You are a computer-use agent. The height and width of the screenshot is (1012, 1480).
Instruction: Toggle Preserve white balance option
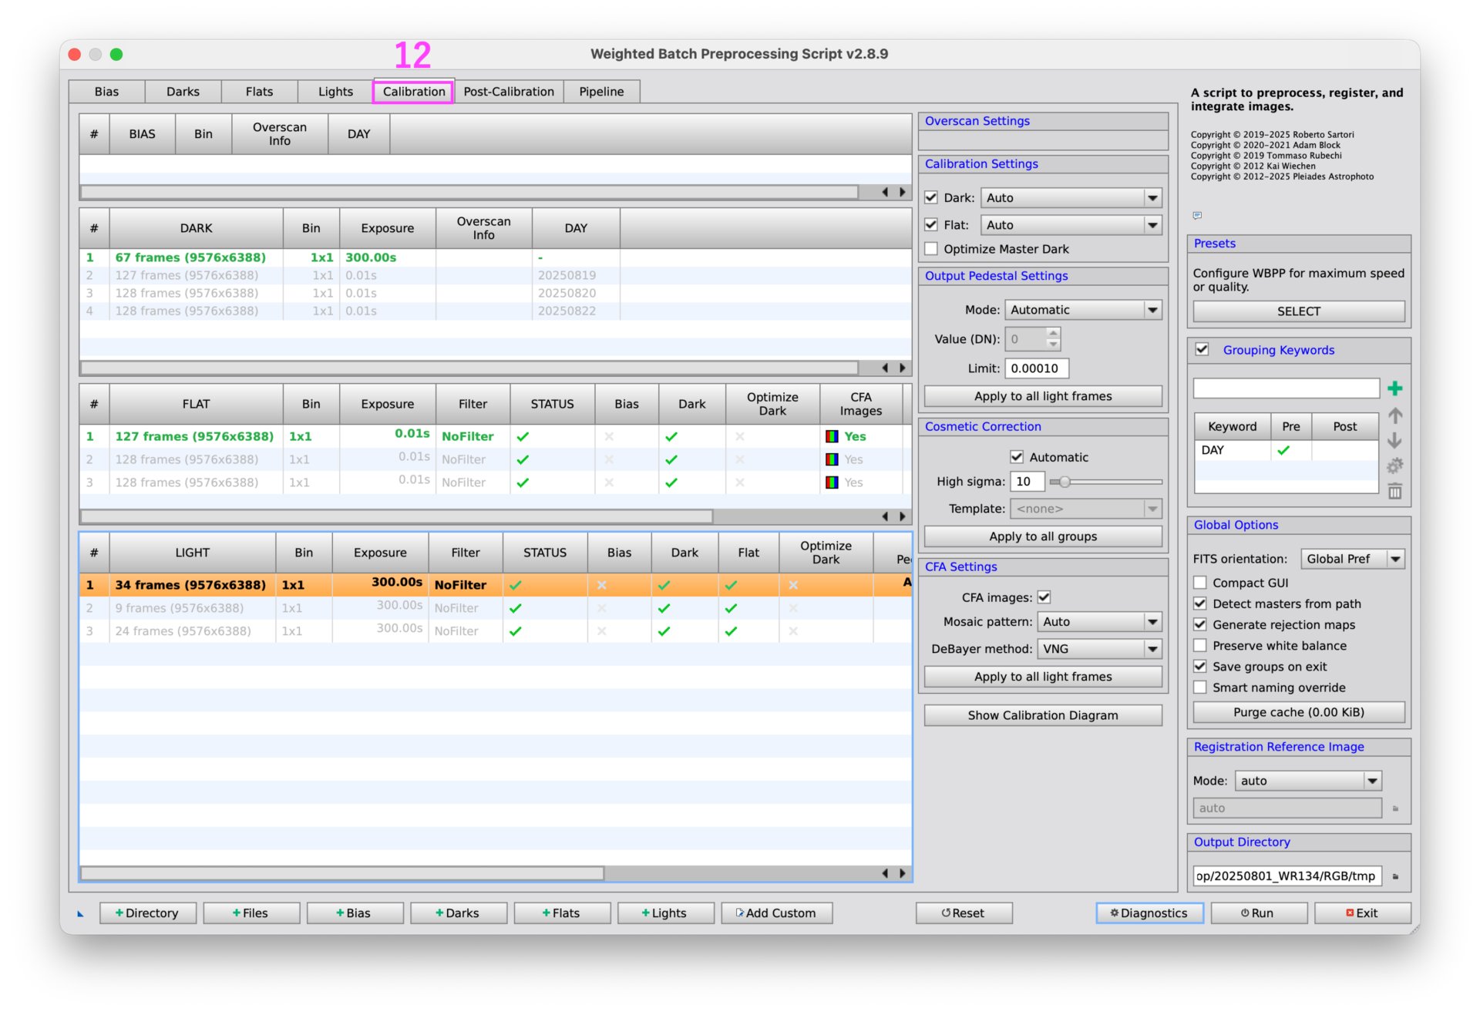tap(1200, 646)
